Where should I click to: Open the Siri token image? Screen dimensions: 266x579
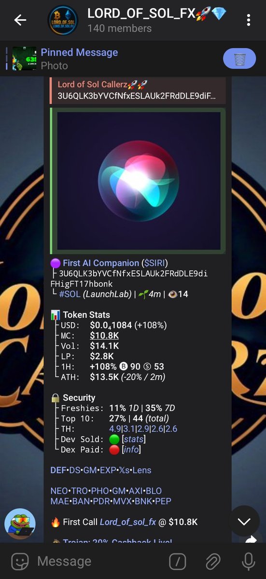[139, 181]
